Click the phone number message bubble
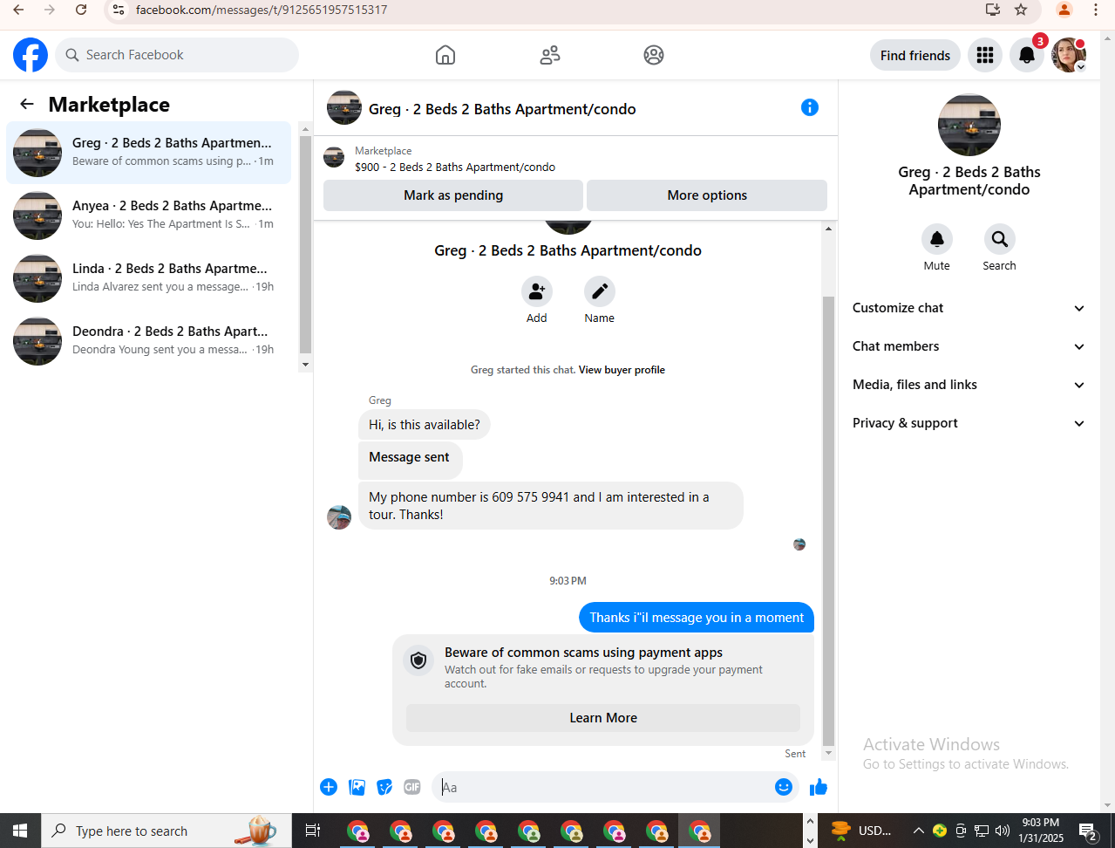The width and height of the screenshot is (1115, 848). point(551,506)
